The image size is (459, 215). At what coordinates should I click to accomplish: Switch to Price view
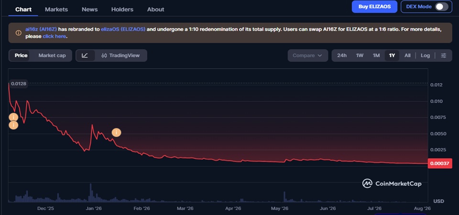tap(21, 55)
